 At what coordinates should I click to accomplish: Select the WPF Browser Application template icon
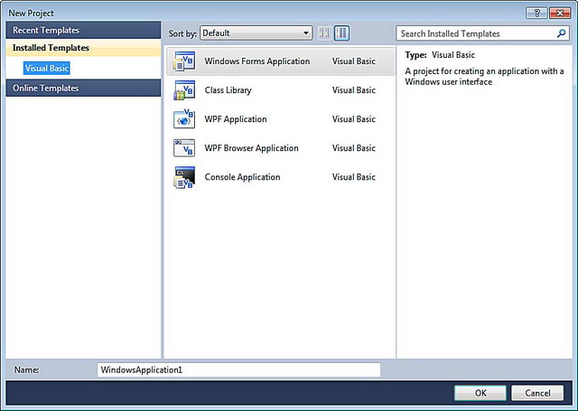click(x=184, y=148)
